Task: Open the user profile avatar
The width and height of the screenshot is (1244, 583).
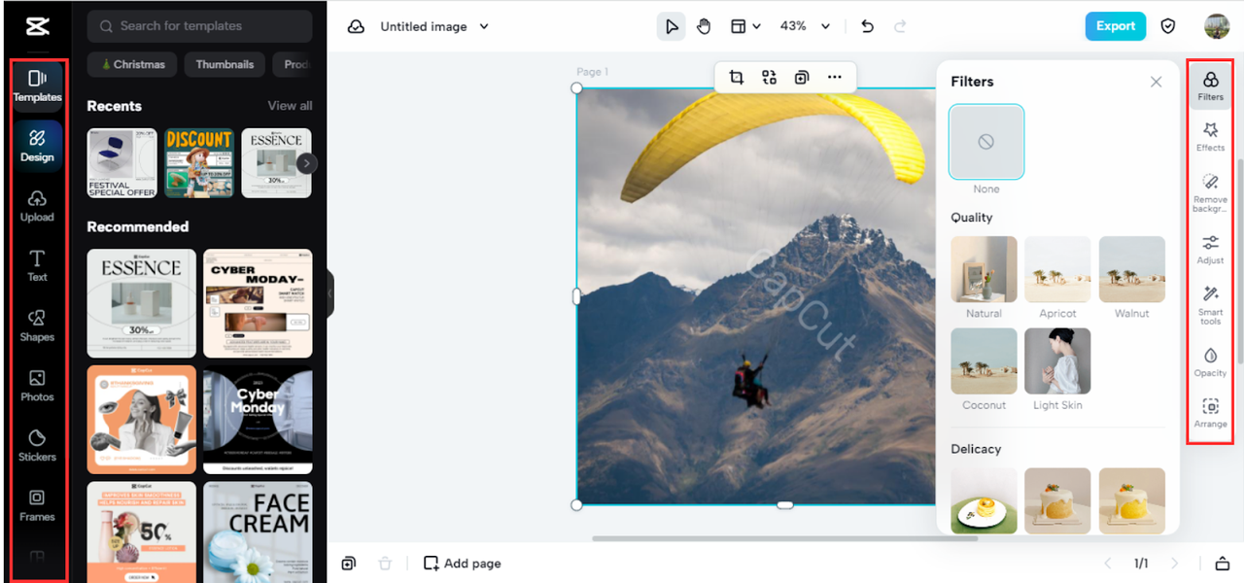Action: [1217, 26]
